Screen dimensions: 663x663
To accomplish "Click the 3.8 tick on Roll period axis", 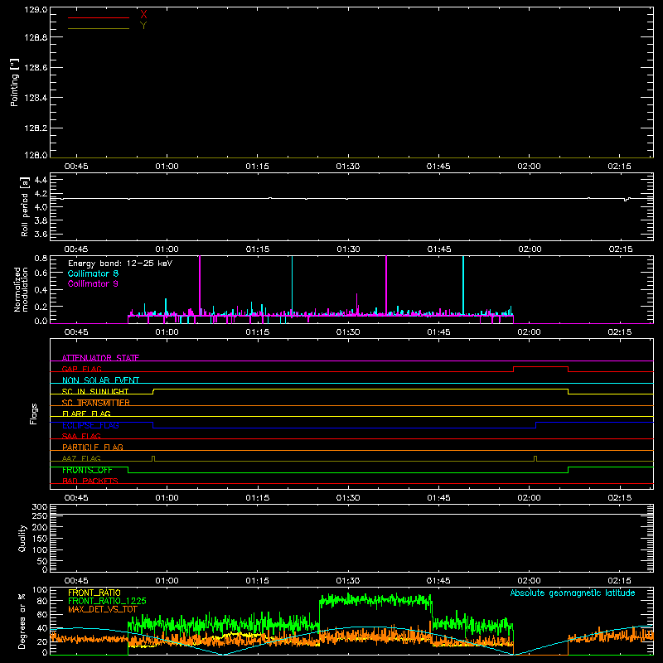I will click(x=41, y=220).
